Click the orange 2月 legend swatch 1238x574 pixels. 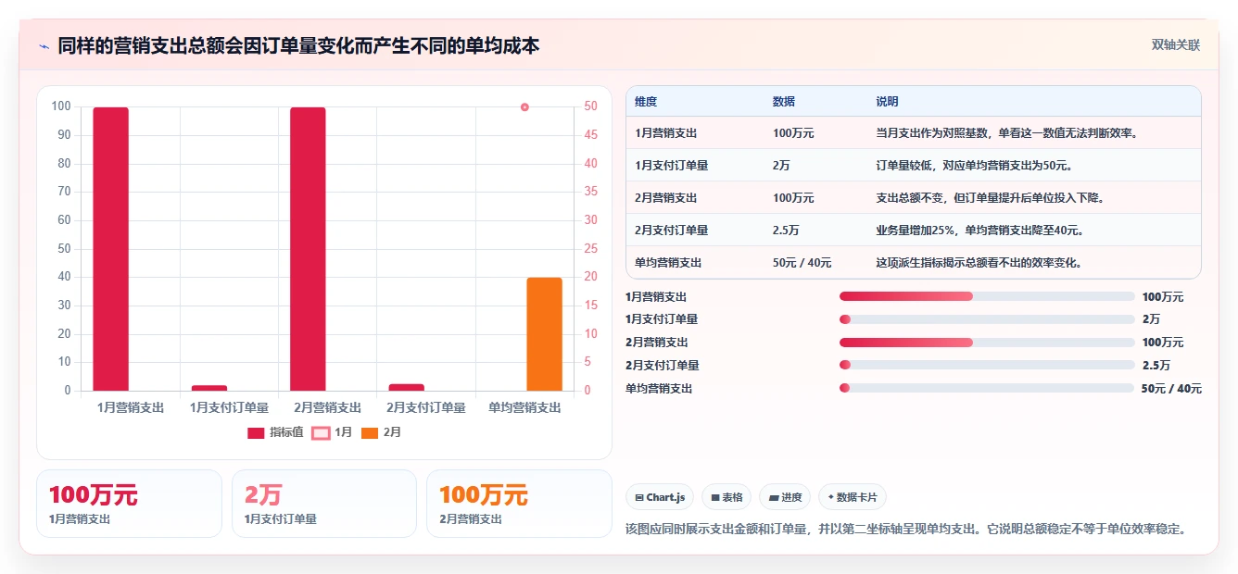tap(370, 433)
